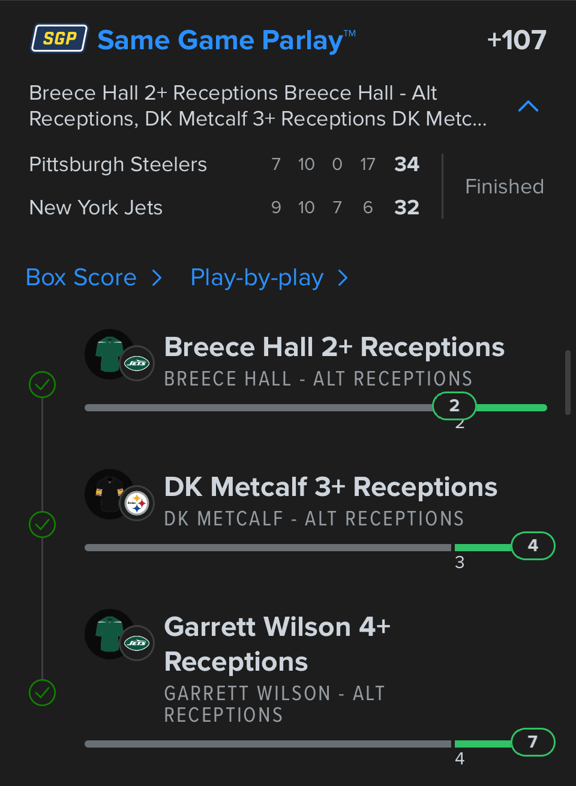Click DK Metcalf's receptions progress marker showing 4
This screenshot has width=576, height=786.
(x=533, y=546)
